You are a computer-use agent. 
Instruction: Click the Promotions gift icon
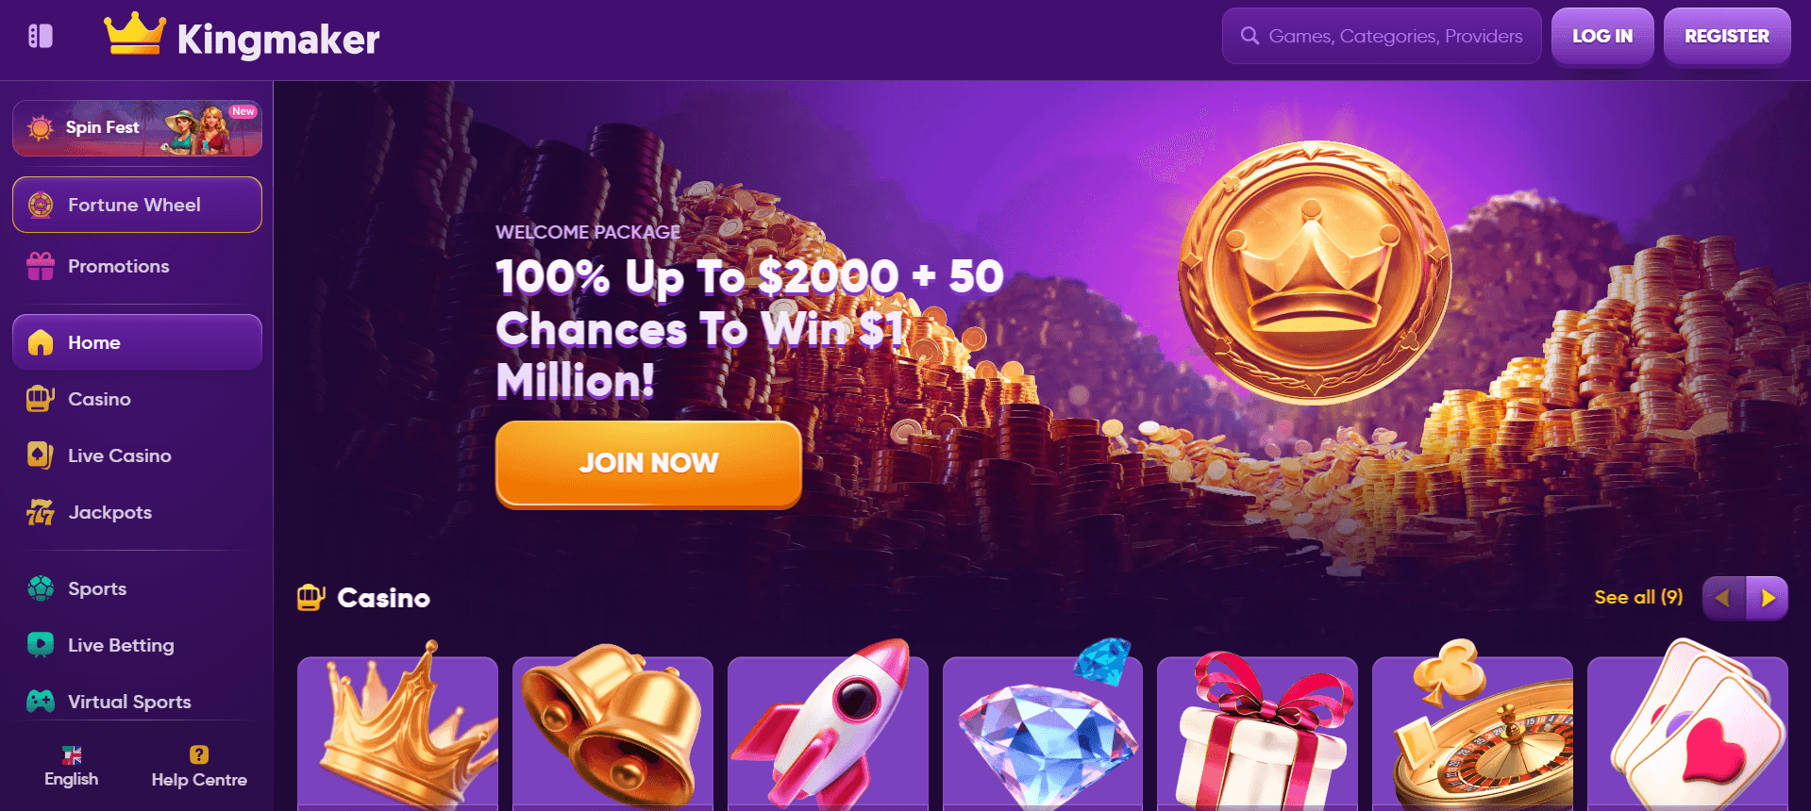(41, 266)
